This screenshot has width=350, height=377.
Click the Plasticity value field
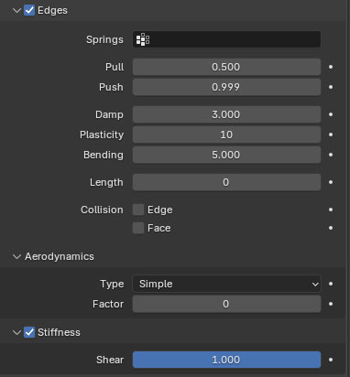pyautogui.click(x=226, y=135)
